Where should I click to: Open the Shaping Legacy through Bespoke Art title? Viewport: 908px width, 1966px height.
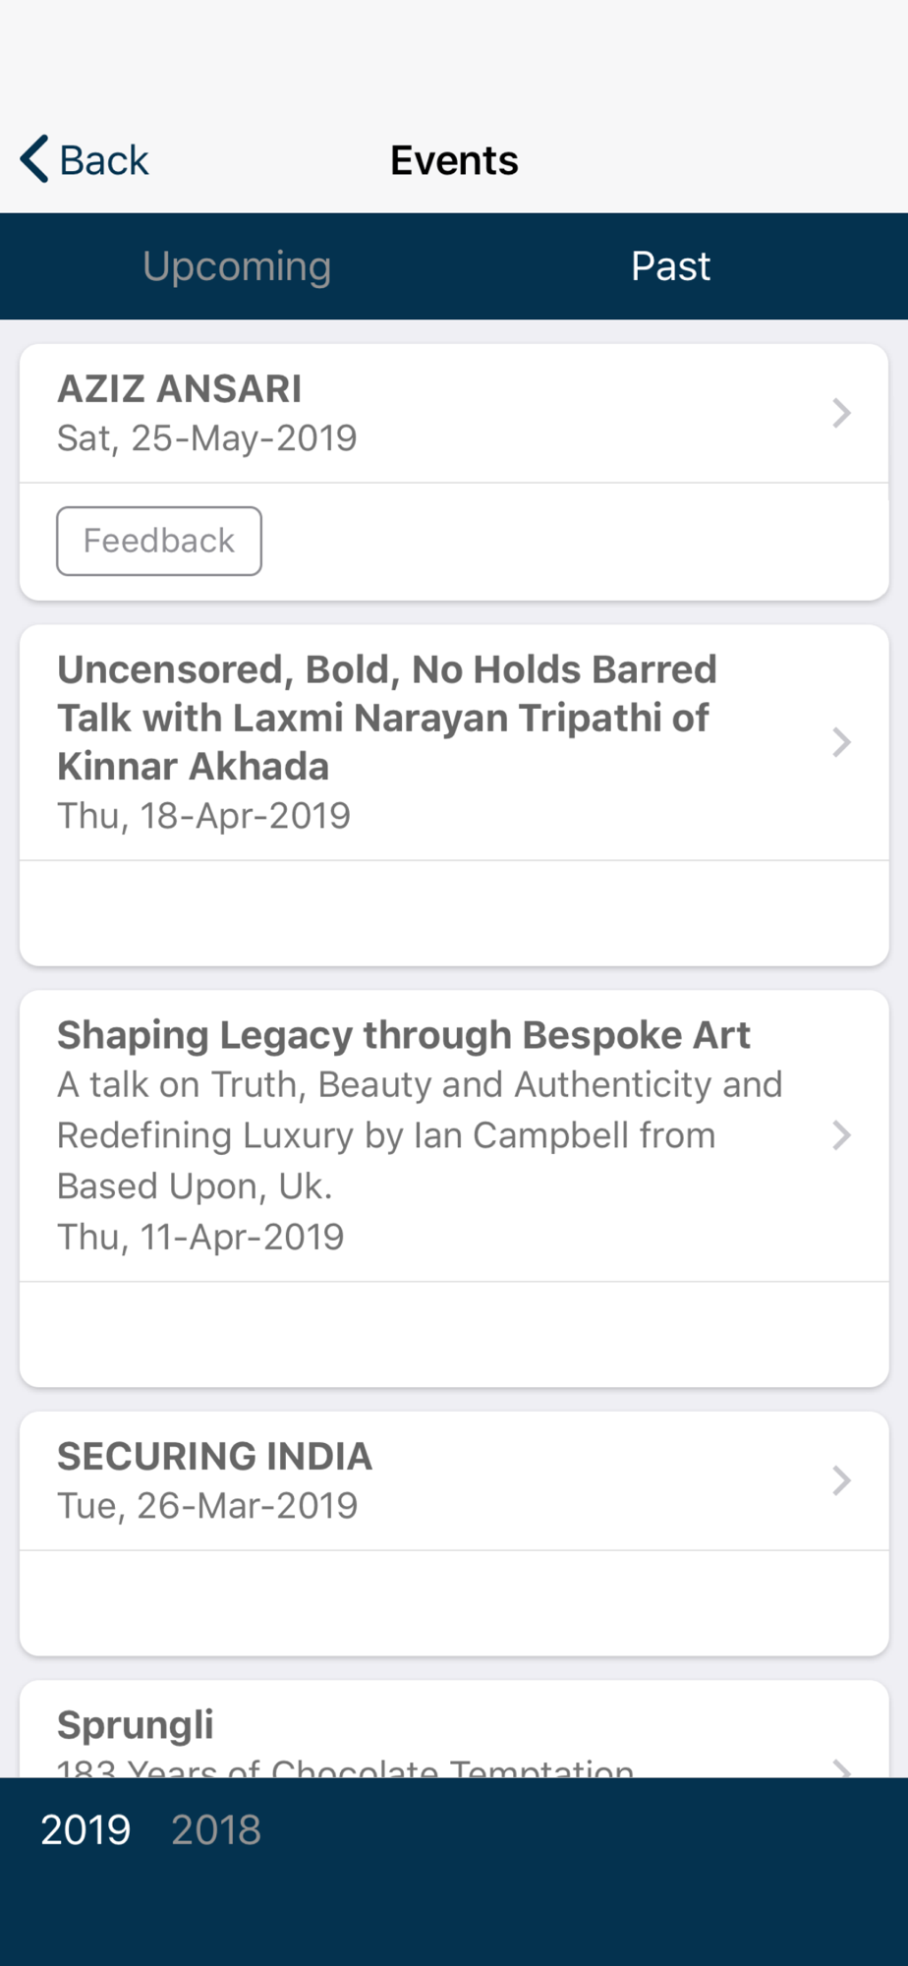(403, 1035)
